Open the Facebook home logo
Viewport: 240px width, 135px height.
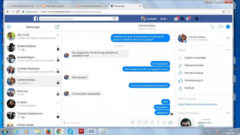coord(36,19)
